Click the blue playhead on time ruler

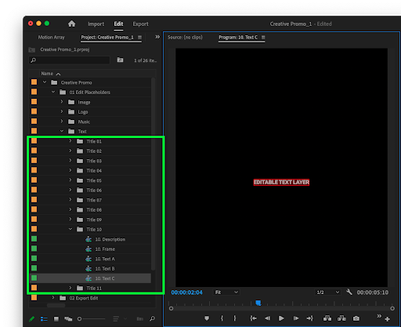[x=258, y=303]
